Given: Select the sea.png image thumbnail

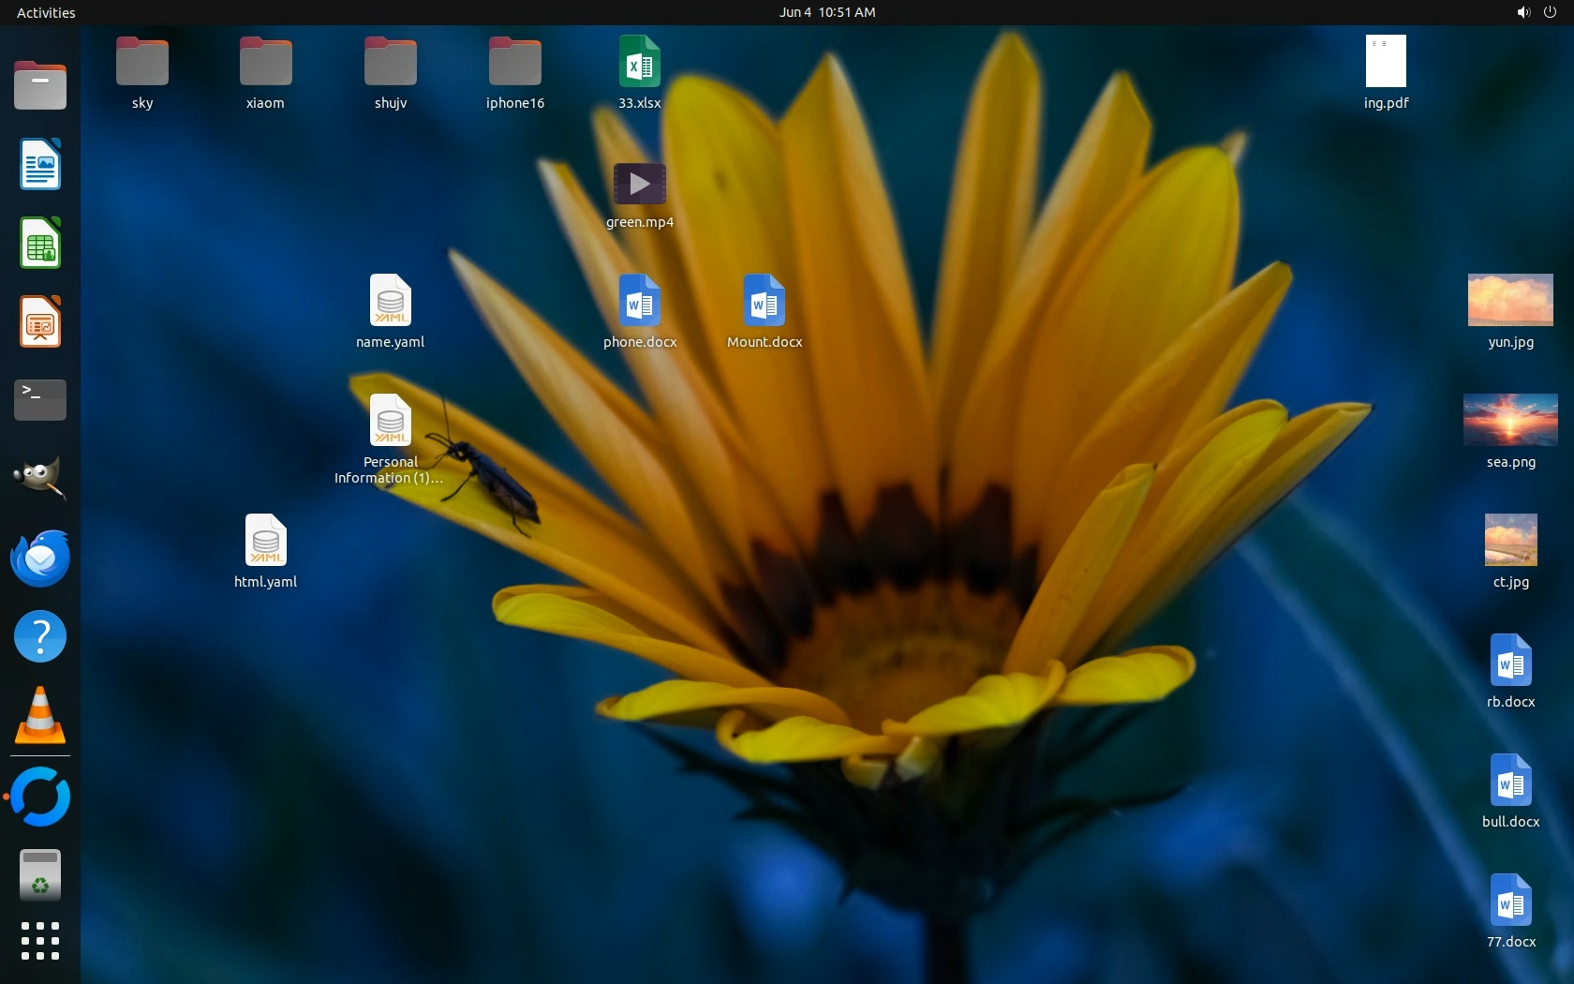Looking at the screenshot, I should 1510,420.
